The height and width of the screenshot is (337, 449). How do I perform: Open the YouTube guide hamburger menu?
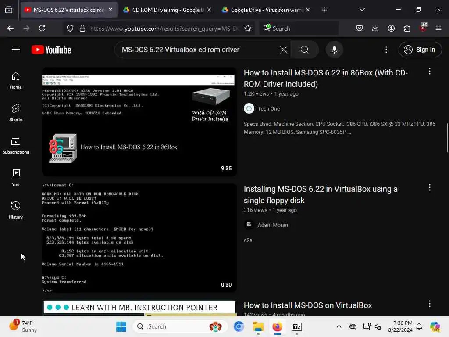(x=16, y=50)
